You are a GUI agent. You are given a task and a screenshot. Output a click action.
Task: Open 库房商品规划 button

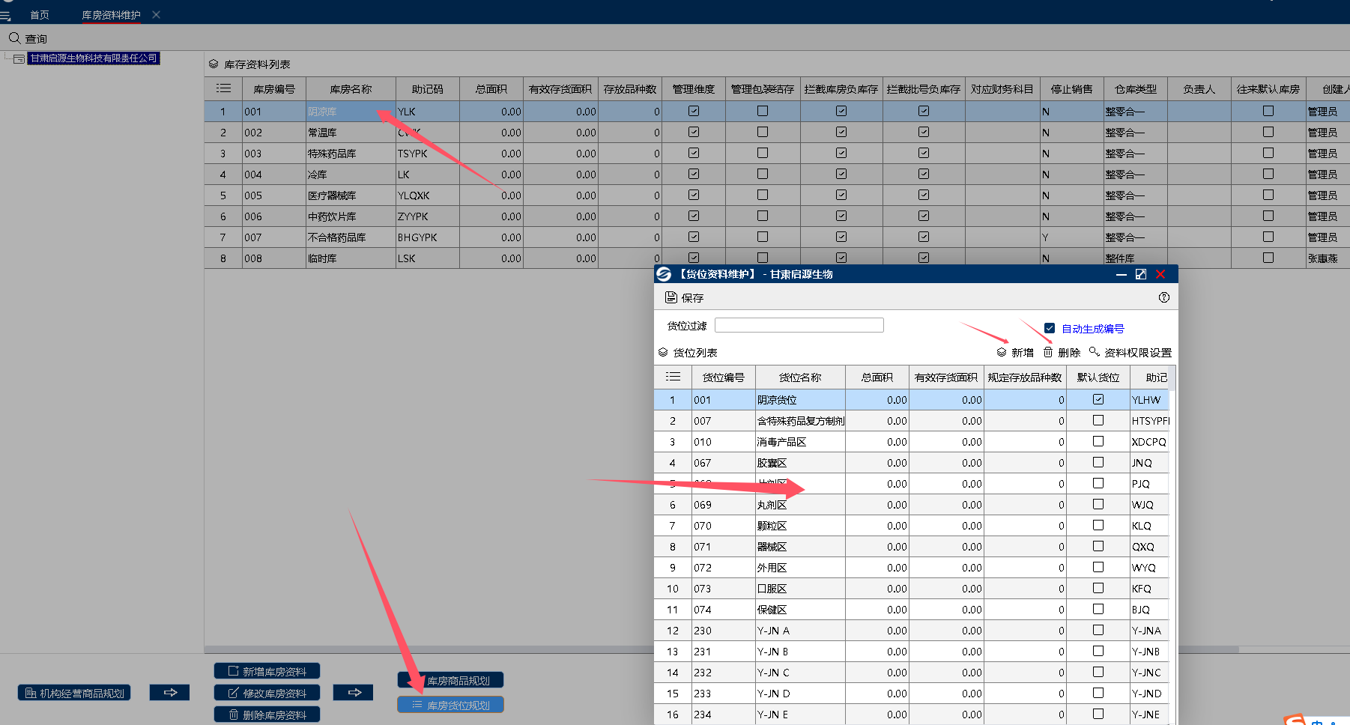point(450,680)
